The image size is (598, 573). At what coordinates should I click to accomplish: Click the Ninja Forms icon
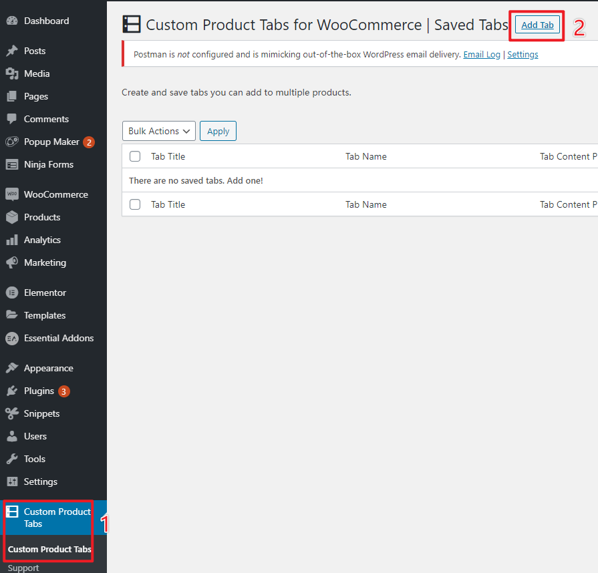coord(12,165)
